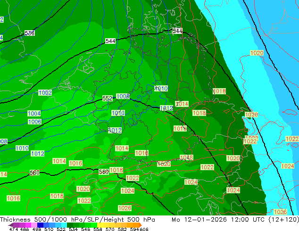Click the map title 'Thickness 500/1000 hPa/SLP/Height 500 hPa'
The image size is (299, 231).
click(77, 220)
